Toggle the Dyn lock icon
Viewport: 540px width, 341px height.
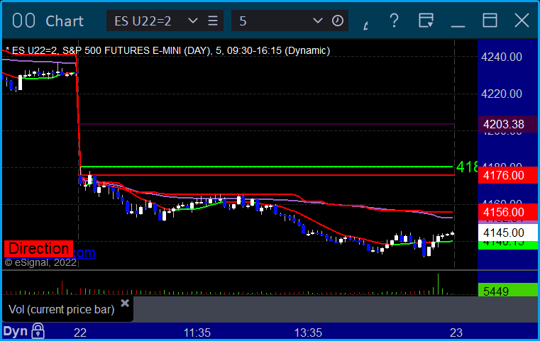tap(38, 330)
